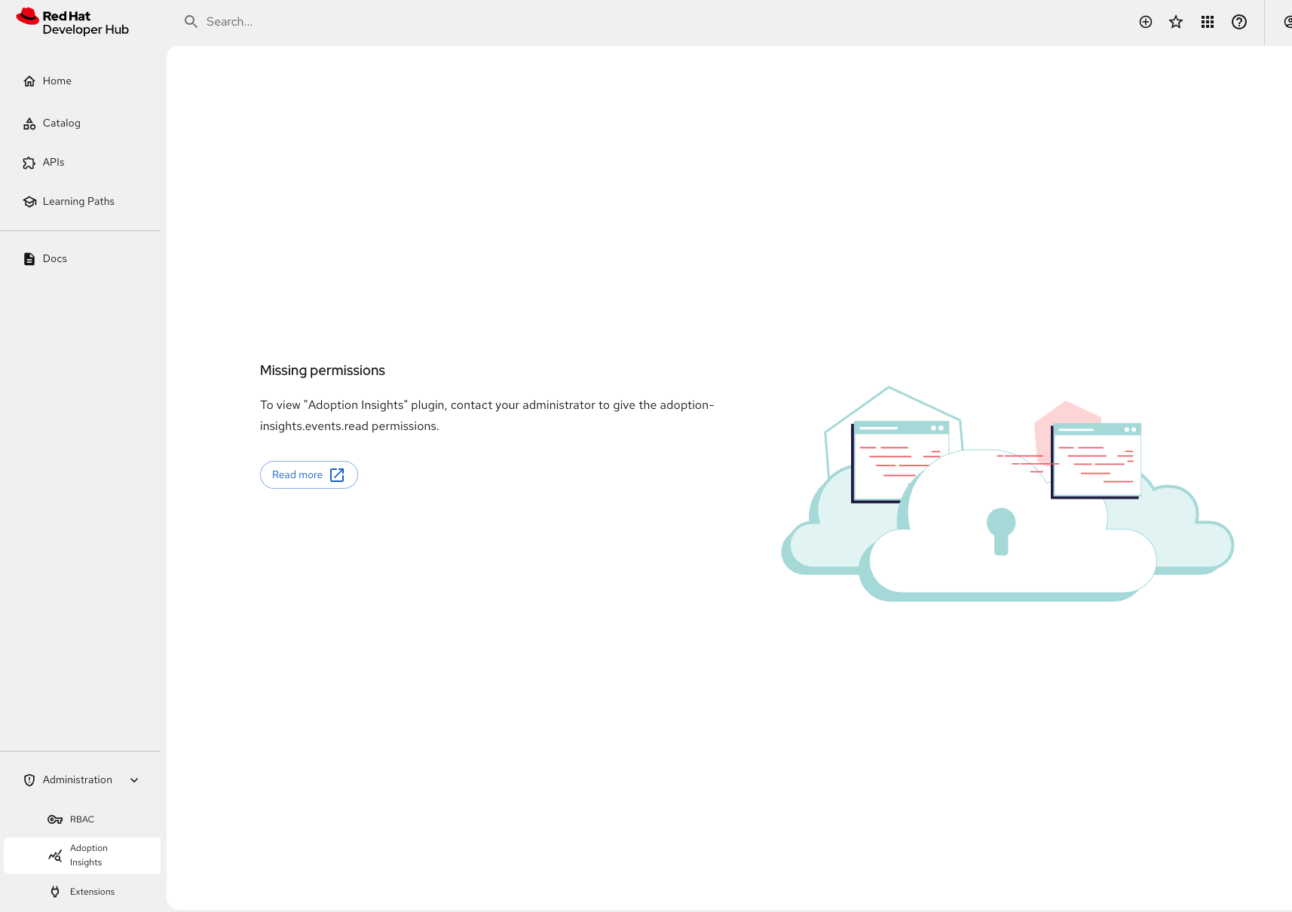The image size is (1292, 912).
Task: Click the Read more button
Action: click(309, 475)
